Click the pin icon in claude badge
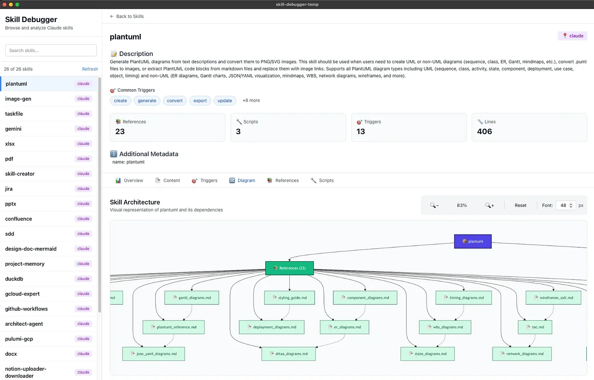Screen dimensions: 594x380 [565, 36]
